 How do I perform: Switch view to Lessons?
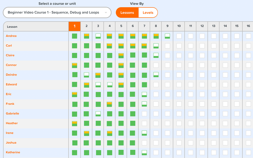coord(127,13)
